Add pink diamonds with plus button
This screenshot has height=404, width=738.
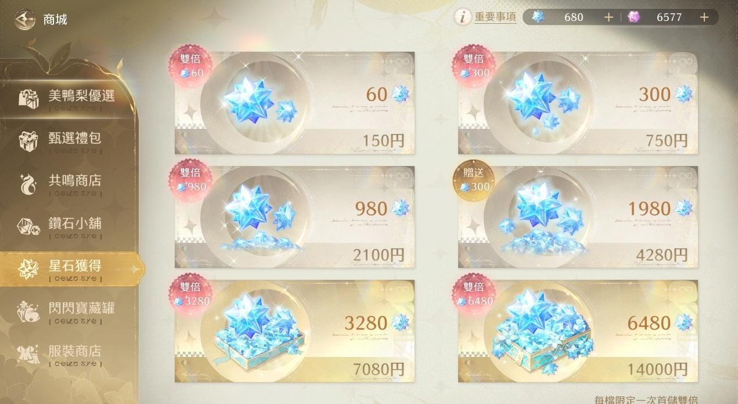pyautogui.click(x=704, y=17)
